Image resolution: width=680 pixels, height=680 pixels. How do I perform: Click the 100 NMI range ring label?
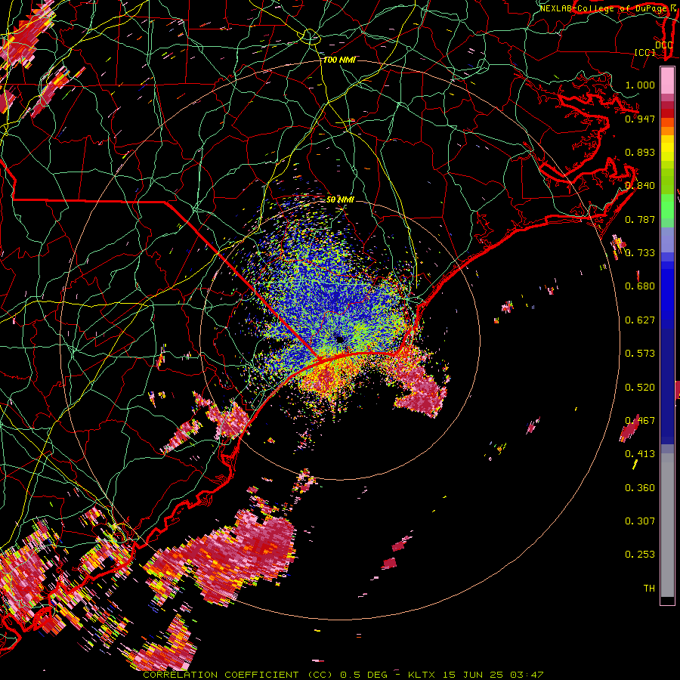click(x=339, y=60)
